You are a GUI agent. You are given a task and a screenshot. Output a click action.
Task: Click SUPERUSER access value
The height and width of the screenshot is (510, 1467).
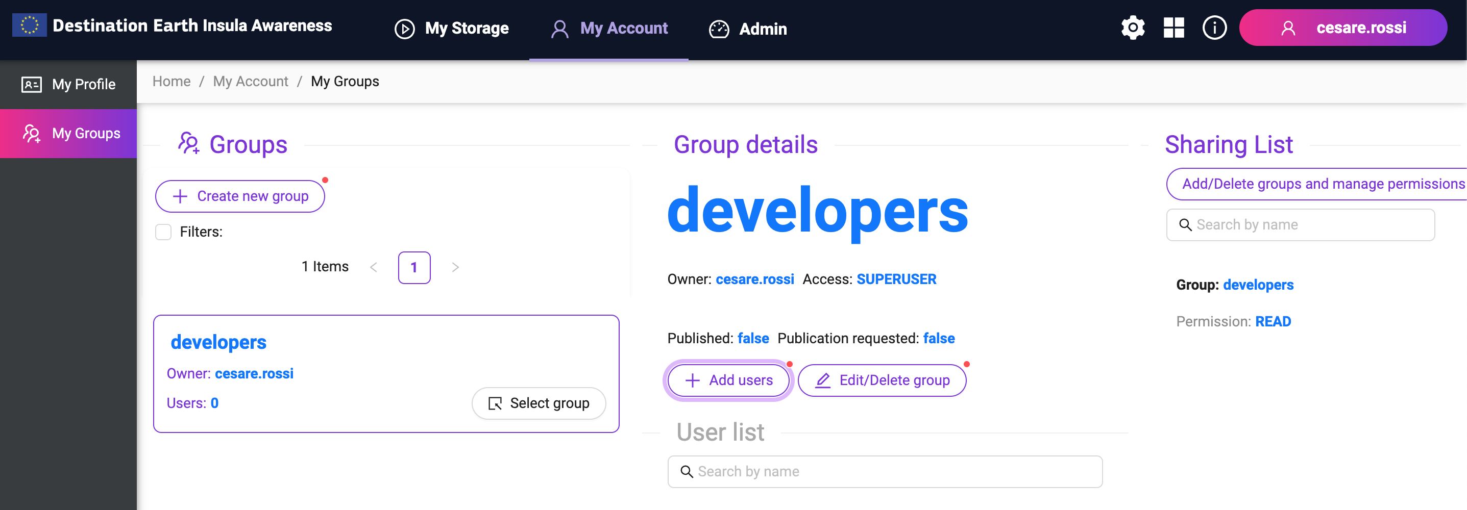896,279
